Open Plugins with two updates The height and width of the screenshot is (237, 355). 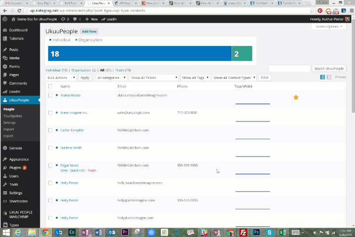point(15,167)
